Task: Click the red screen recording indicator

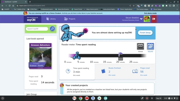Action: coord(147,98)
